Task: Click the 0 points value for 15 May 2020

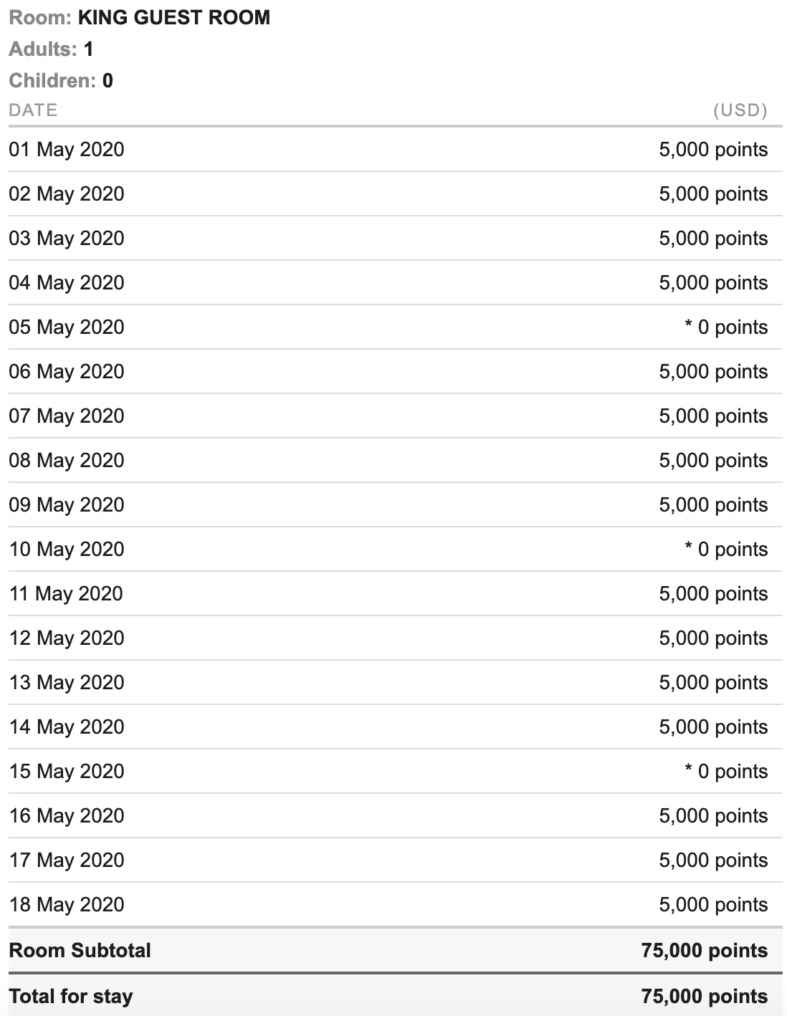Action: tap(726, 772)
